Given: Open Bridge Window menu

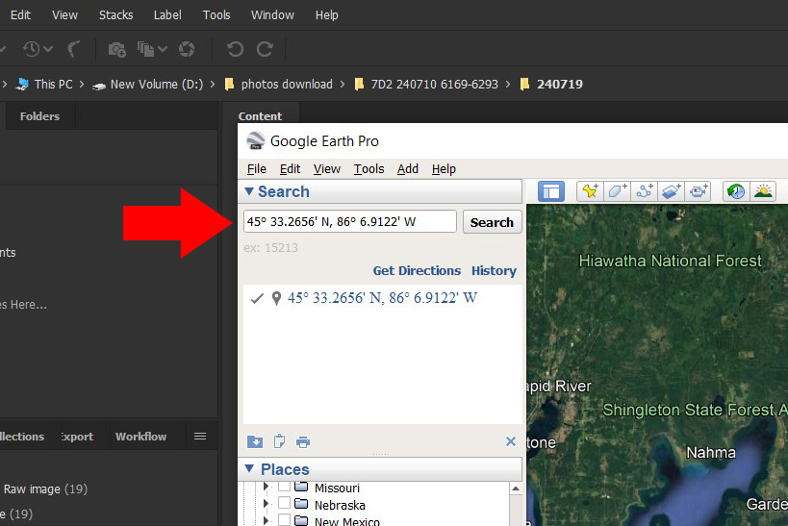Looking at the screenshot, I should coord(272,15).
